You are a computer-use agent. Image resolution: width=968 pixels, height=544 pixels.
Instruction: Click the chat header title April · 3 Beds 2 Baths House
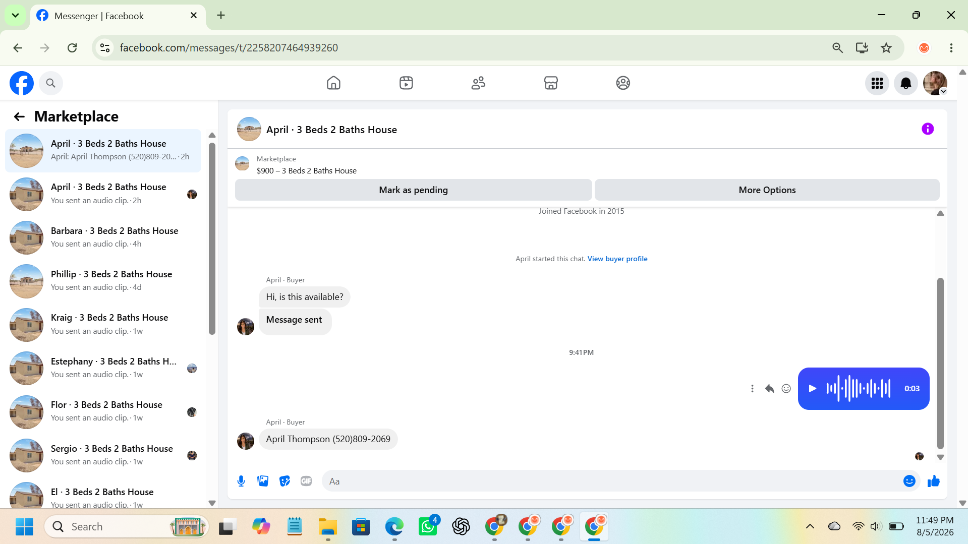point(331,130)
